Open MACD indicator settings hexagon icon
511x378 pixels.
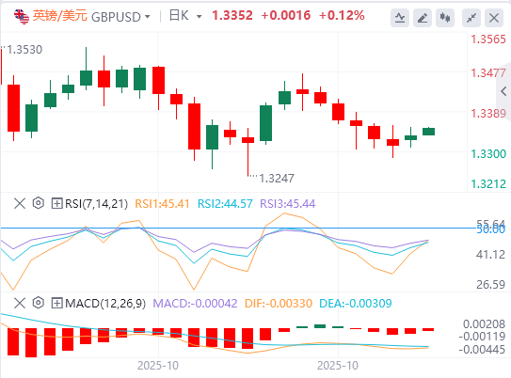pos(39,303)
